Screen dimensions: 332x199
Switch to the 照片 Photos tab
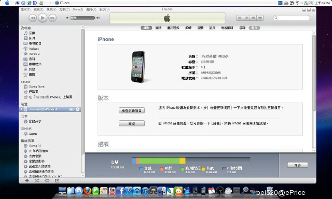[x=254, y=28]
